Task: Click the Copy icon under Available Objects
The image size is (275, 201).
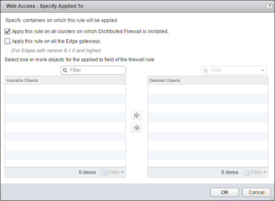Action: tap(104, 172)
